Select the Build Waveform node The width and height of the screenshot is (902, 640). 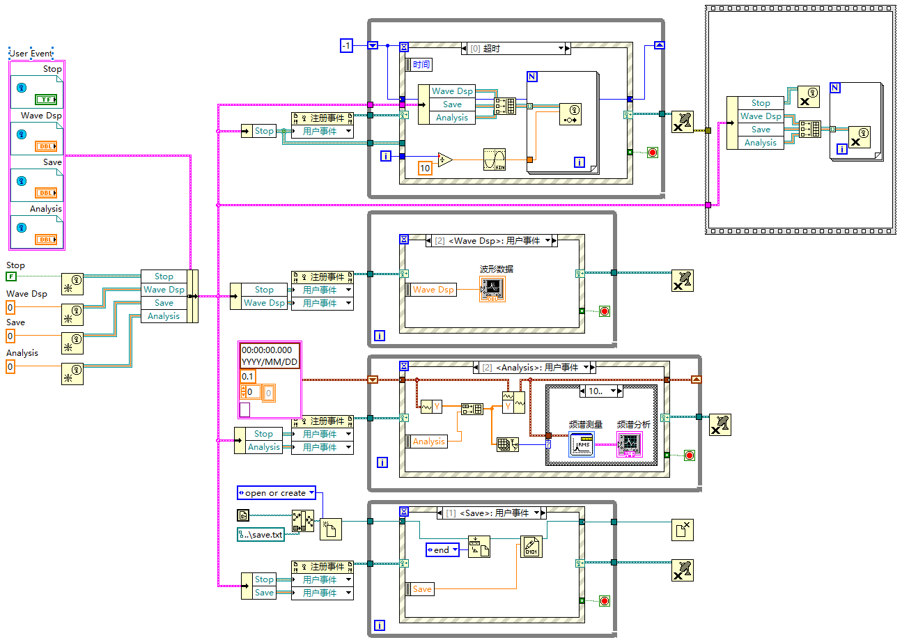click(x=513, y=403)
